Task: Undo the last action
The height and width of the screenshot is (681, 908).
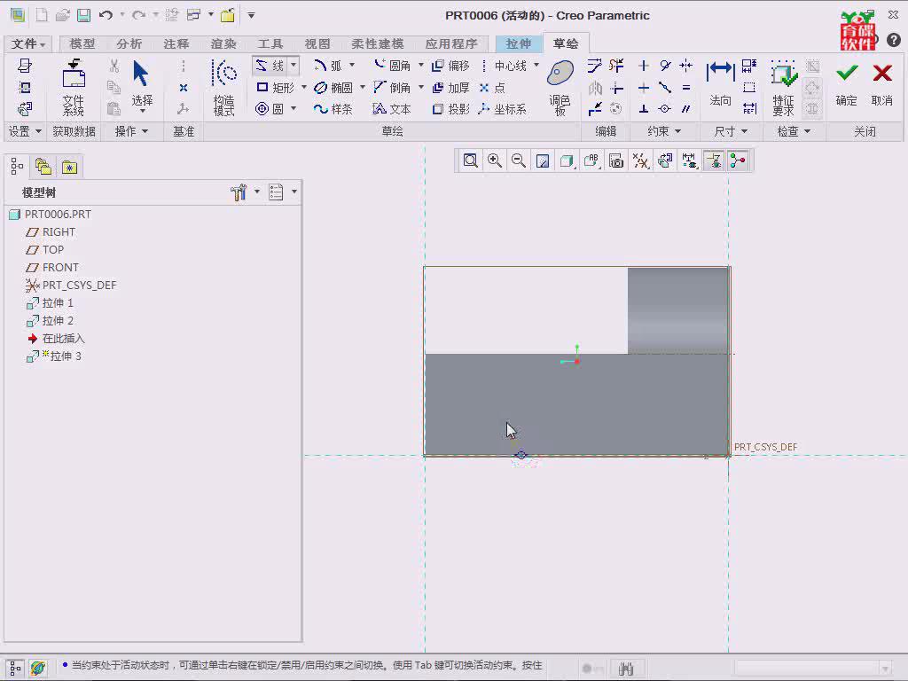Action: [106, 15]
